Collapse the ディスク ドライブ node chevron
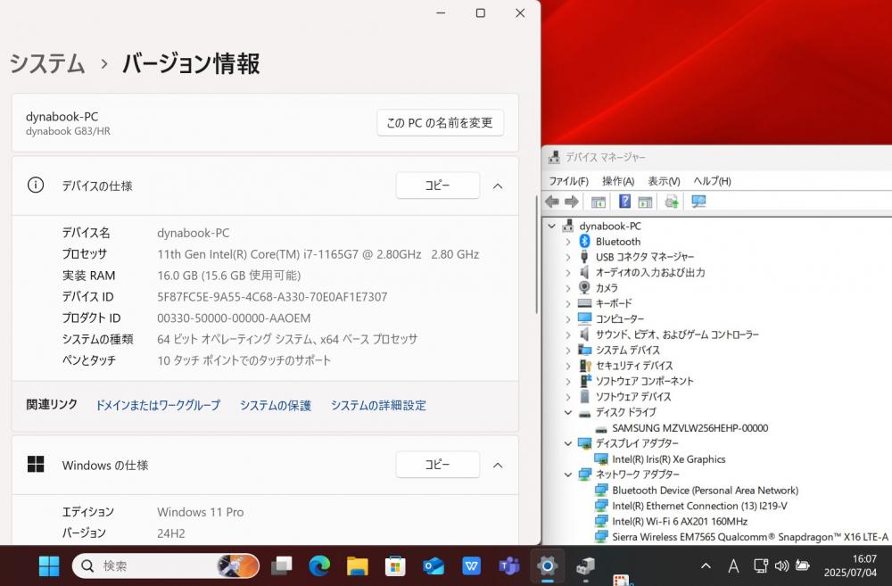This screenshot has height=586, width=892. pos(567,412)
